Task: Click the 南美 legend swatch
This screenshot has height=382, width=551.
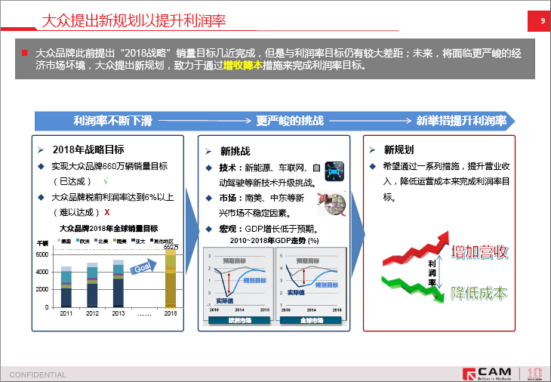Action: [x=114, y=241]
